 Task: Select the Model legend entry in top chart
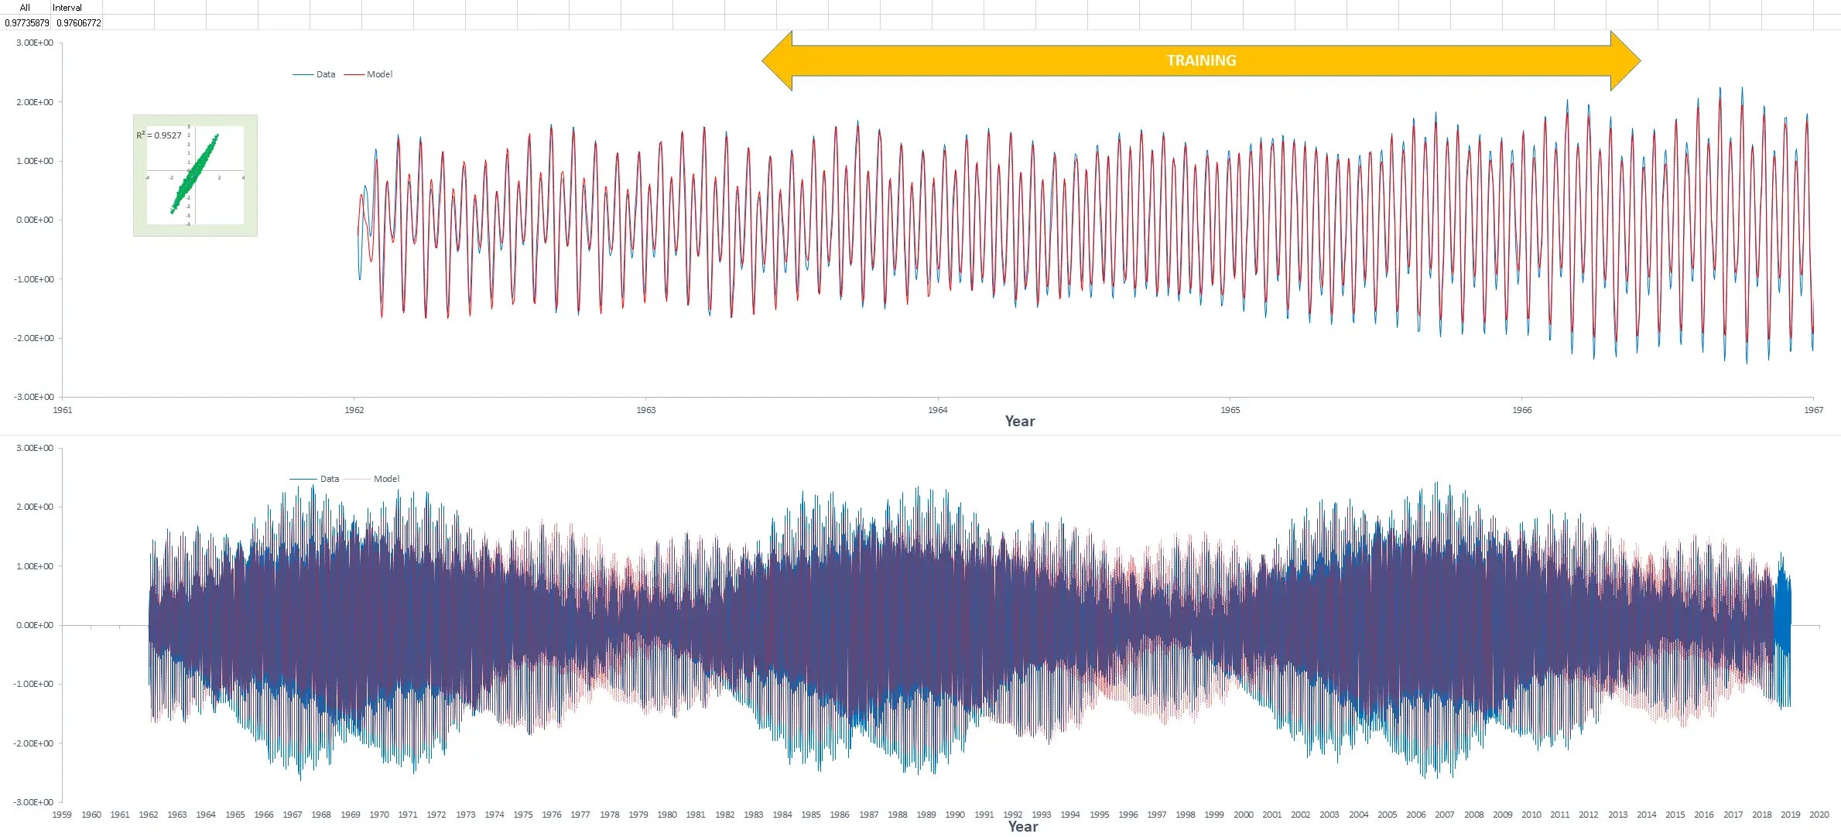click(x=379, y=74)
